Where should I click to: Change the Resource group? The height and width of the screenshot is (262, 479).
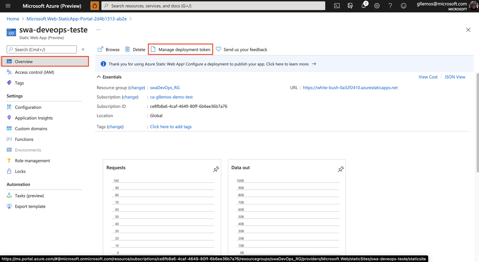click(x=137, y=88)
